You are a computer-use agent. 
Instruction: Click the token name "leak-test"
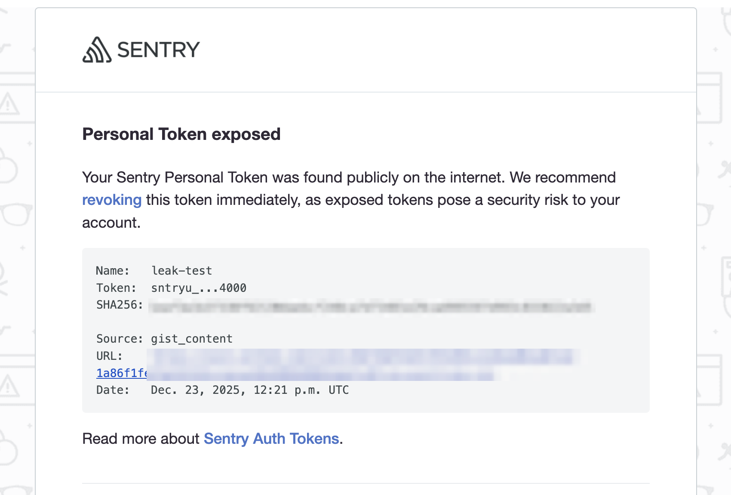click(x=181, y=271)
